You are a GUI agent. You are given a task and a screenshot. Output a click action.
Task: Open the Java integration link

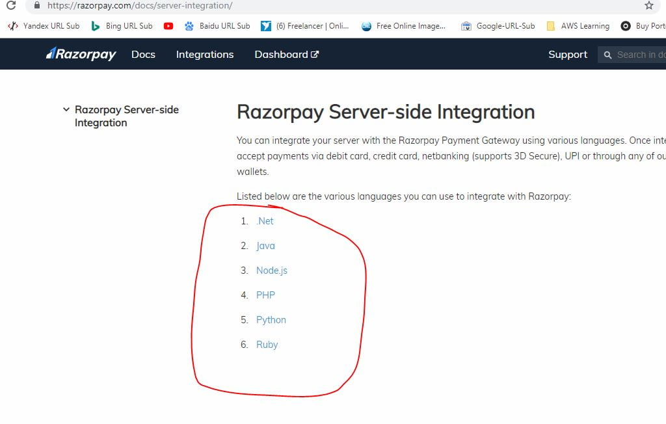point(265,246)
